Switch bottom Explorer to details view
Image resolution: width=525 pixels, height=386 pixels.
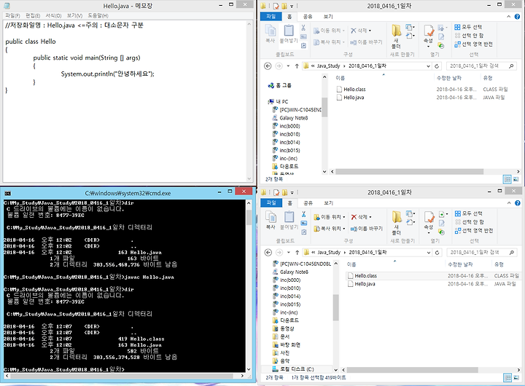pos(507,378)
